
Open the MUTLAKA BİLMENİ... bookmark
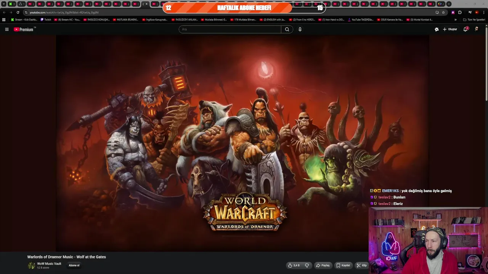point(125,19)
